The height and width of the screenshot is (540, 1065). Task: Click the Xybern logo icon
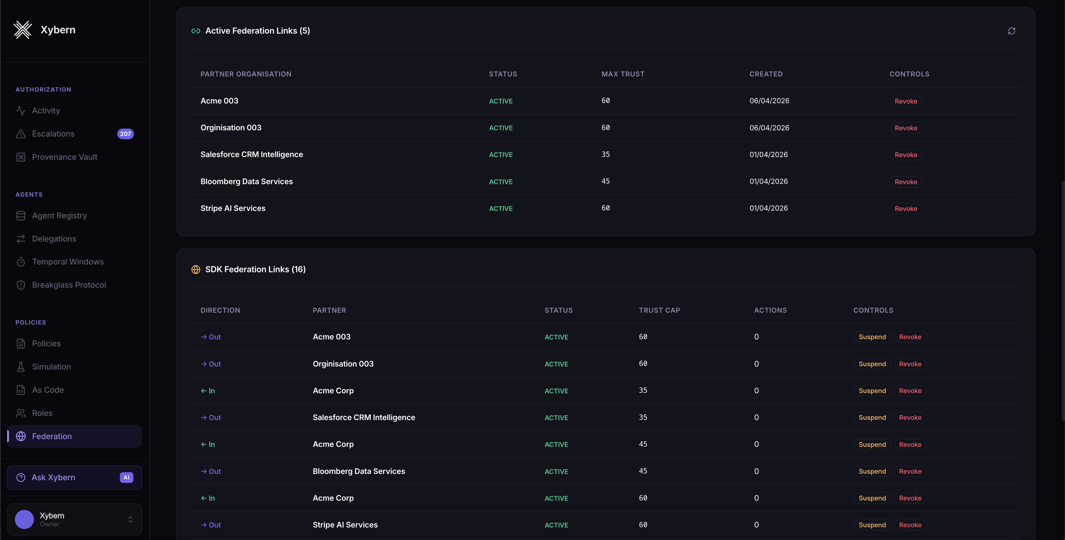pos(23,30)
